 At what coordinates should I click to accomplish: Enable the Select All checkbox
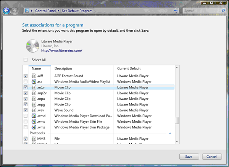point(26,60)
